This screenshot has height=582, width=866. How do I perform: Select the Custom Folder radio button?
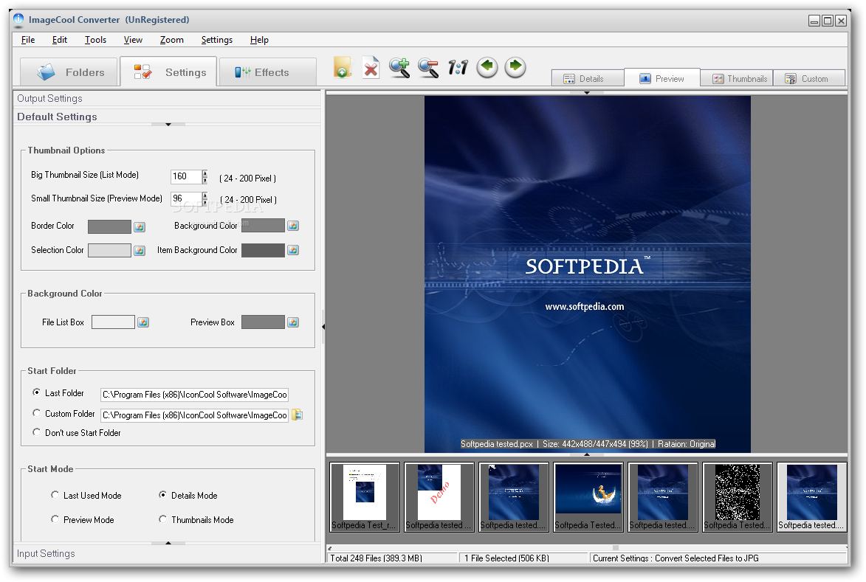coord(36,412)
